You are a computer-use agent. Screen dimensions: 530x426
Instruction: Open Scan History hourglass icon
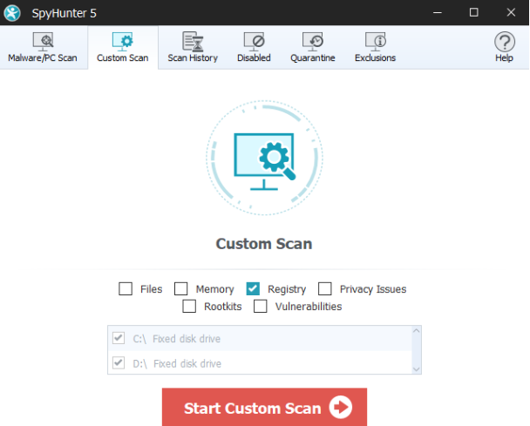tap(192, 41)
